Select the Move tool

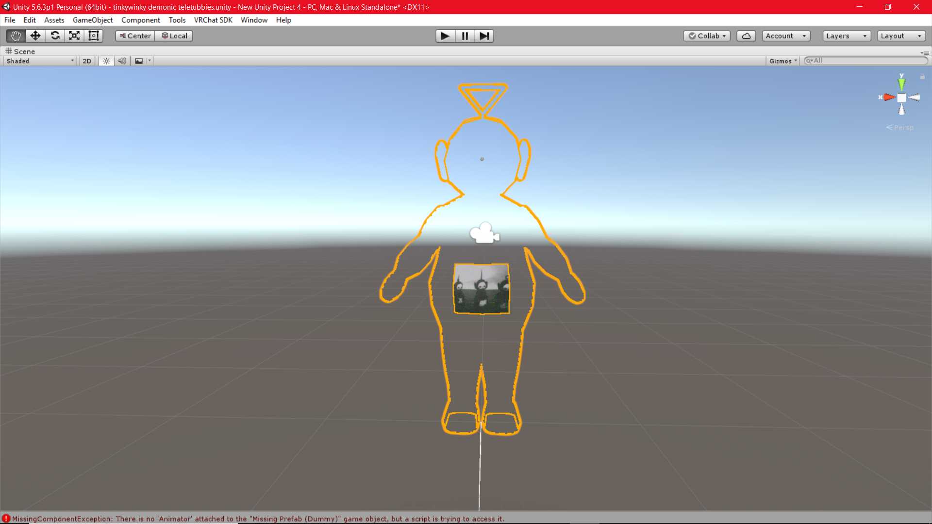point(35,36)
